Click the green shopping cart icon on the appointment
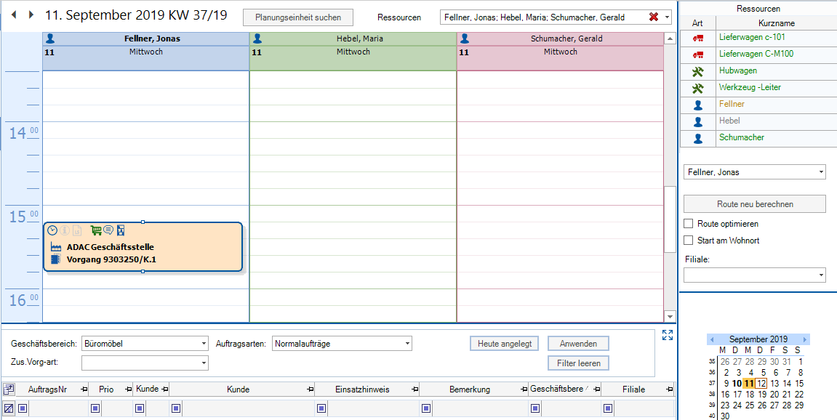The height and width of the screenshot is (420, 837). [x=96, y=230]
